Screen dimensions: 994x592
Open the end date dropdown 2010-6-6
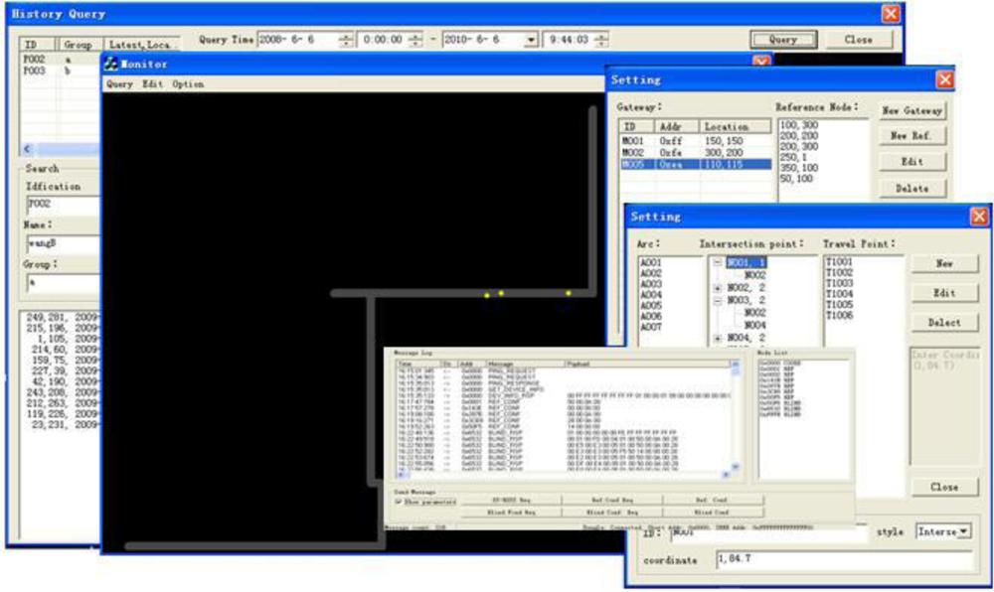pos(531,40)
